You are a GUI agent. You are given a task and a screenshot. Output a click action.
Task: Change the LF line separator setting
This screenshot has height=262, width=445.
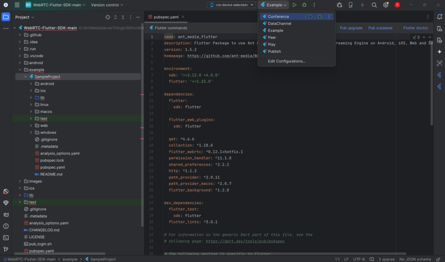click(x=346, y=259)
